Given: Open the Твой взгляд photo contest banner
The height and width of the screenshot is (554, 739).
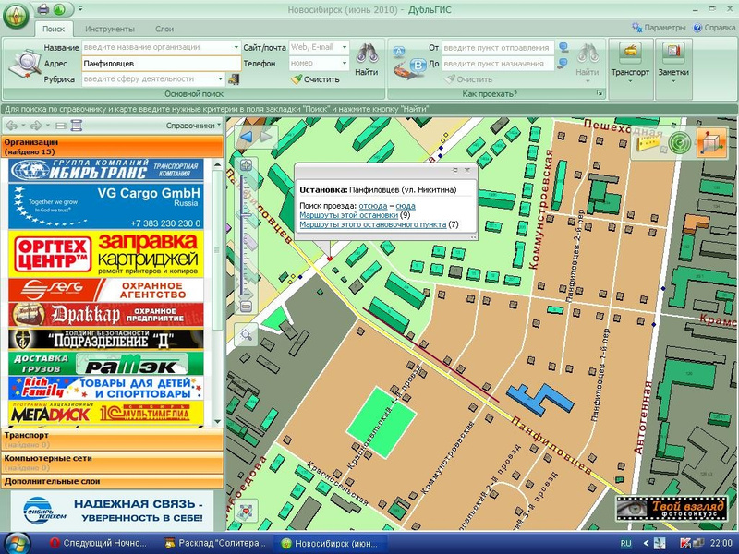Looking at the screenshot, I should [673, 509].
